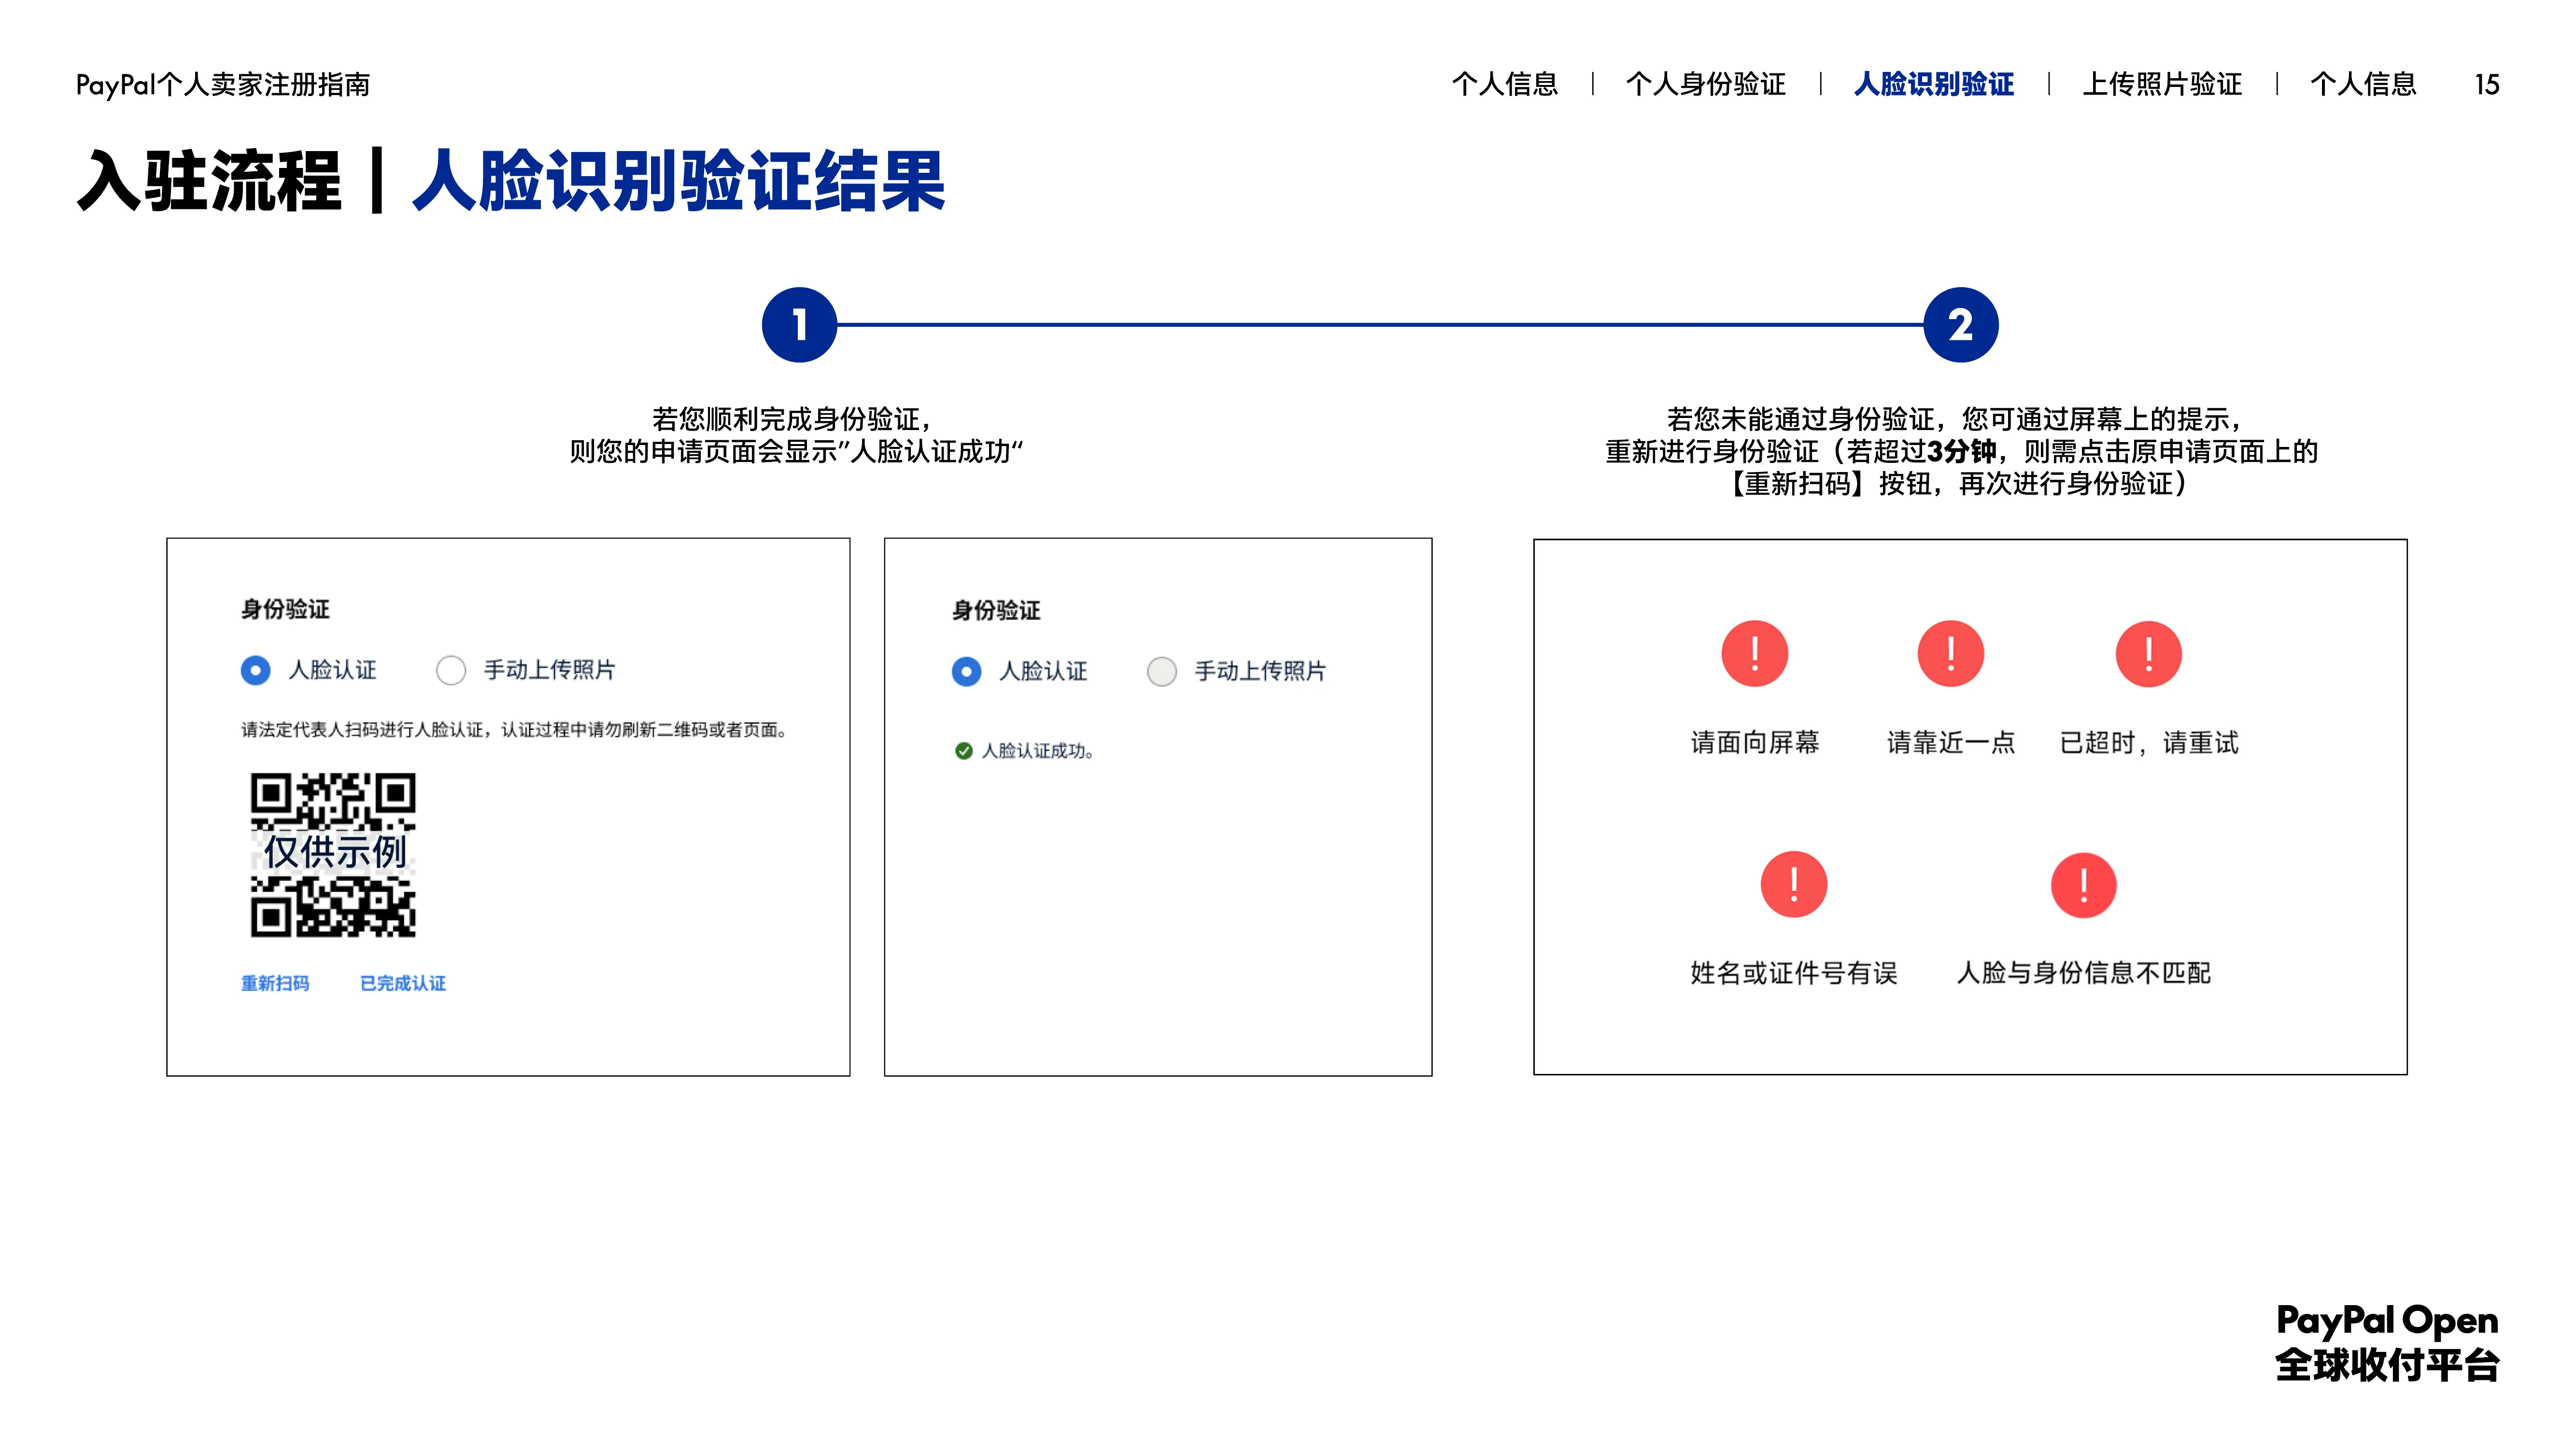The height and width of the screenshot is (1448, 2576).
Task: Click the 请面向屏幕 error label
Action: click(x=1755, y=742)
